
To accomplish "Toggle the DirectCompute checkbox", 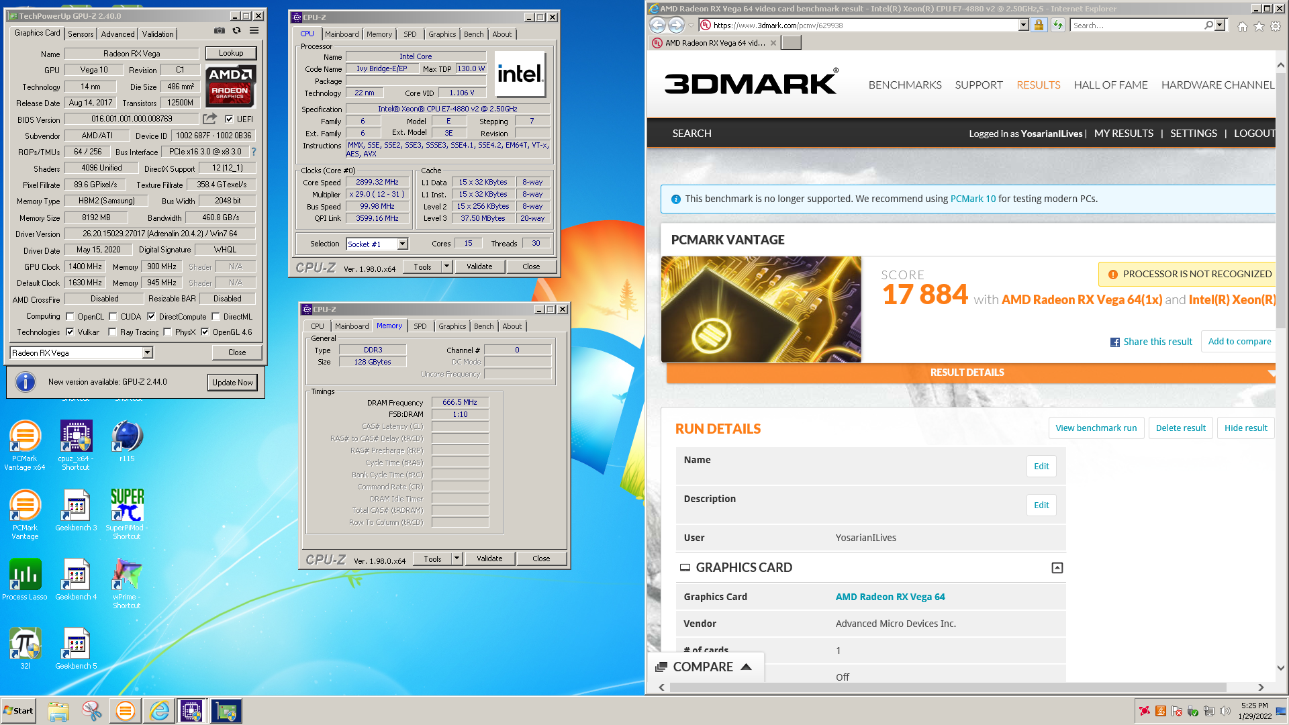I will coord(151,316).
